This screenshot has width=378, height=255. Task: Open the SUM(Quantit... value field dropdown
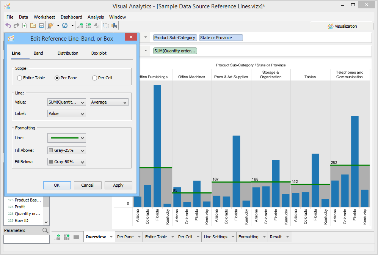(x=67, y=102)
